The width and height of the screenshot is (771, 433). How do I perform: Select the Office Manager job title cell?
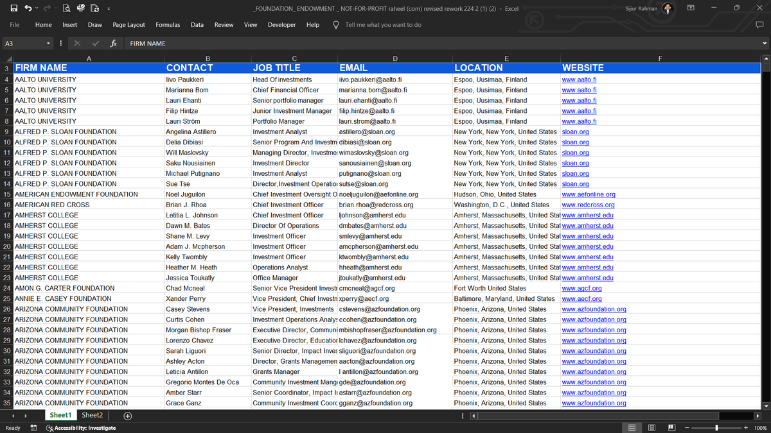click(x=294, y=278)
